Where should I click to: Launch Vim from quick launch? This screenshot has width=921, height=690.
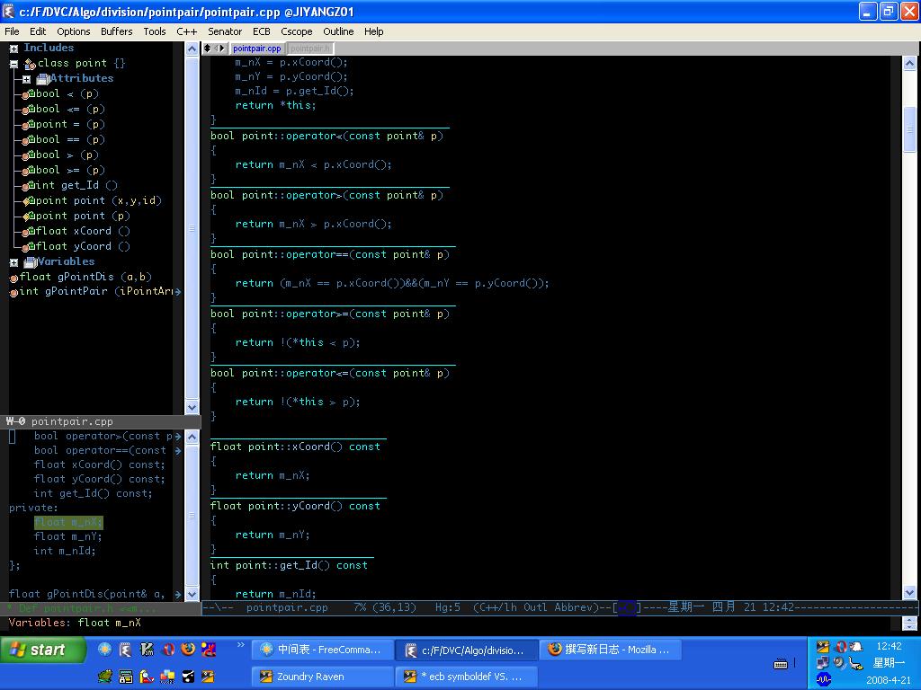tap(147, 649)
